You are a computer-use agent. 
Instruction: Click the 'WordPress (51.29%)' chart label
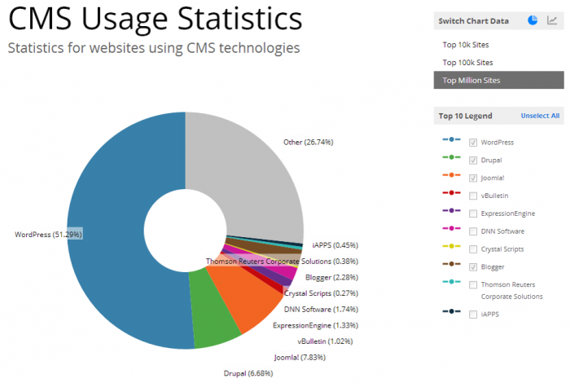(x=48, y=235)
